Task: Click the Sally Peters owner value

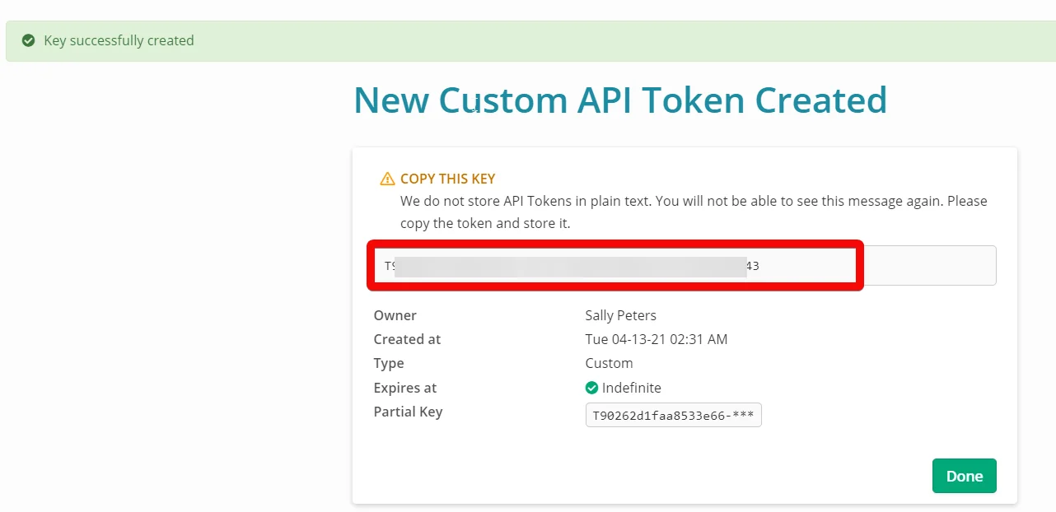Action: click(x=620, y=315)
